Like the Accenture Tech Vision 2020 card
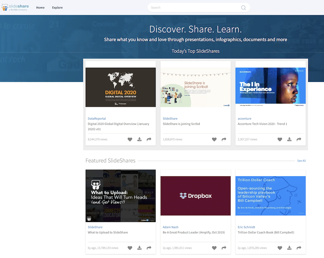 [x=280, y=139]
